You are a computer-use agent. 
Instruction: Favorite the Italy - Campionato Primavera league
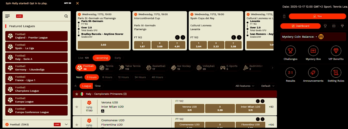pyautogui.click(x=77, y=94)
